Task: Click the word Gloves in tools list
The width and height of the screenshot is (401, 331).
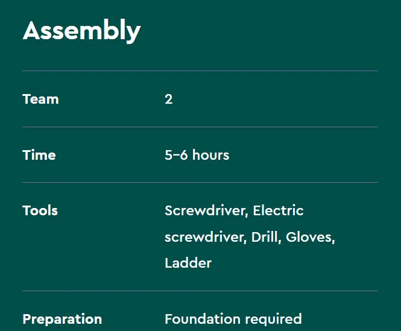Action: pos(310,237)
